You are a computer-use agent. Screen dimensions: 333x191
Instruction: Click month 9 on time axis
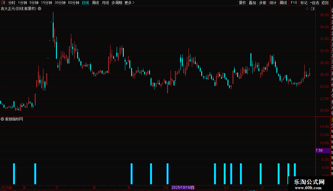click(129, 188)
